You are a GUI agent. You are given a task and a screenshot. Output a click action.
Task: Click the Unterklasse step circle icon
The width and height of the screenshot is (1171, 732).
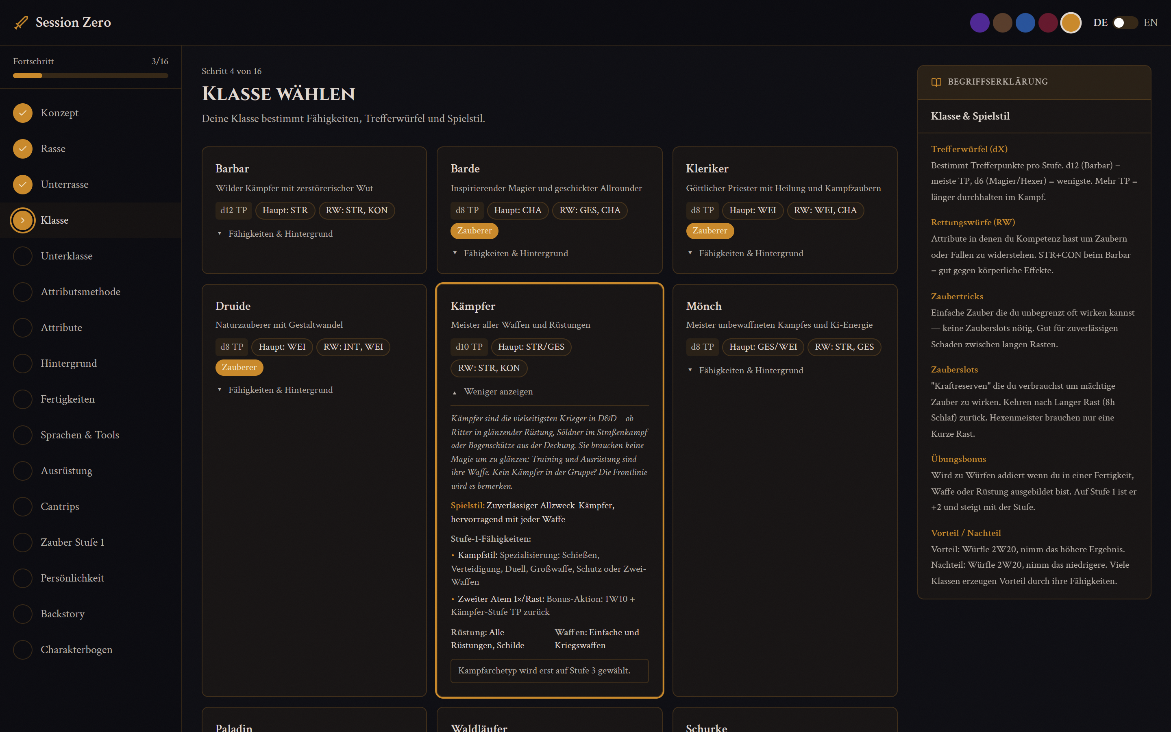click(23, 256)
